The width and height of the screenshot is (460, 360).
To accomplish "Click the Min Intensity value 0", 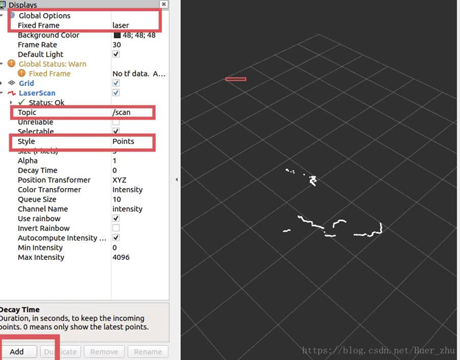I will click(x=114, y=248).
